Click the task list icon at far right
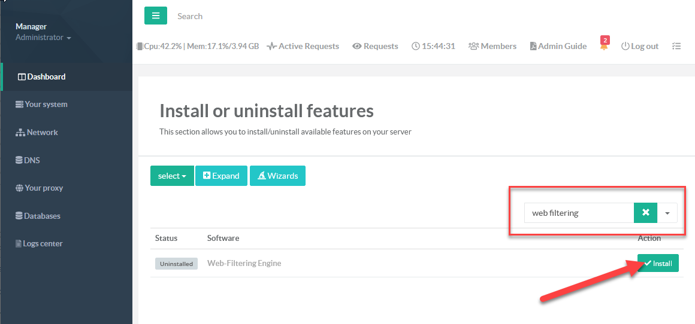Screen dimensions: 695x324 coord(676,46)
